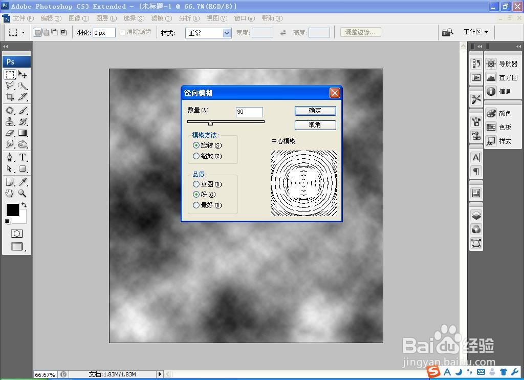Choose Spin blur method radio button
This screenshot has height=380, width=524.
pyautogui.click(x=196, y=145)
